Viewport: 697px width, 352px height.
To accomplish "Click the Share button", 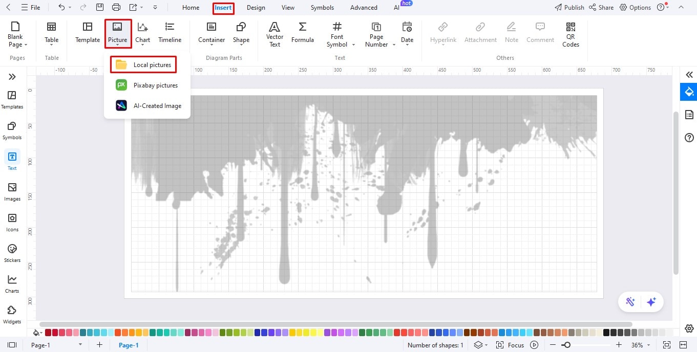I will point(601,8).
